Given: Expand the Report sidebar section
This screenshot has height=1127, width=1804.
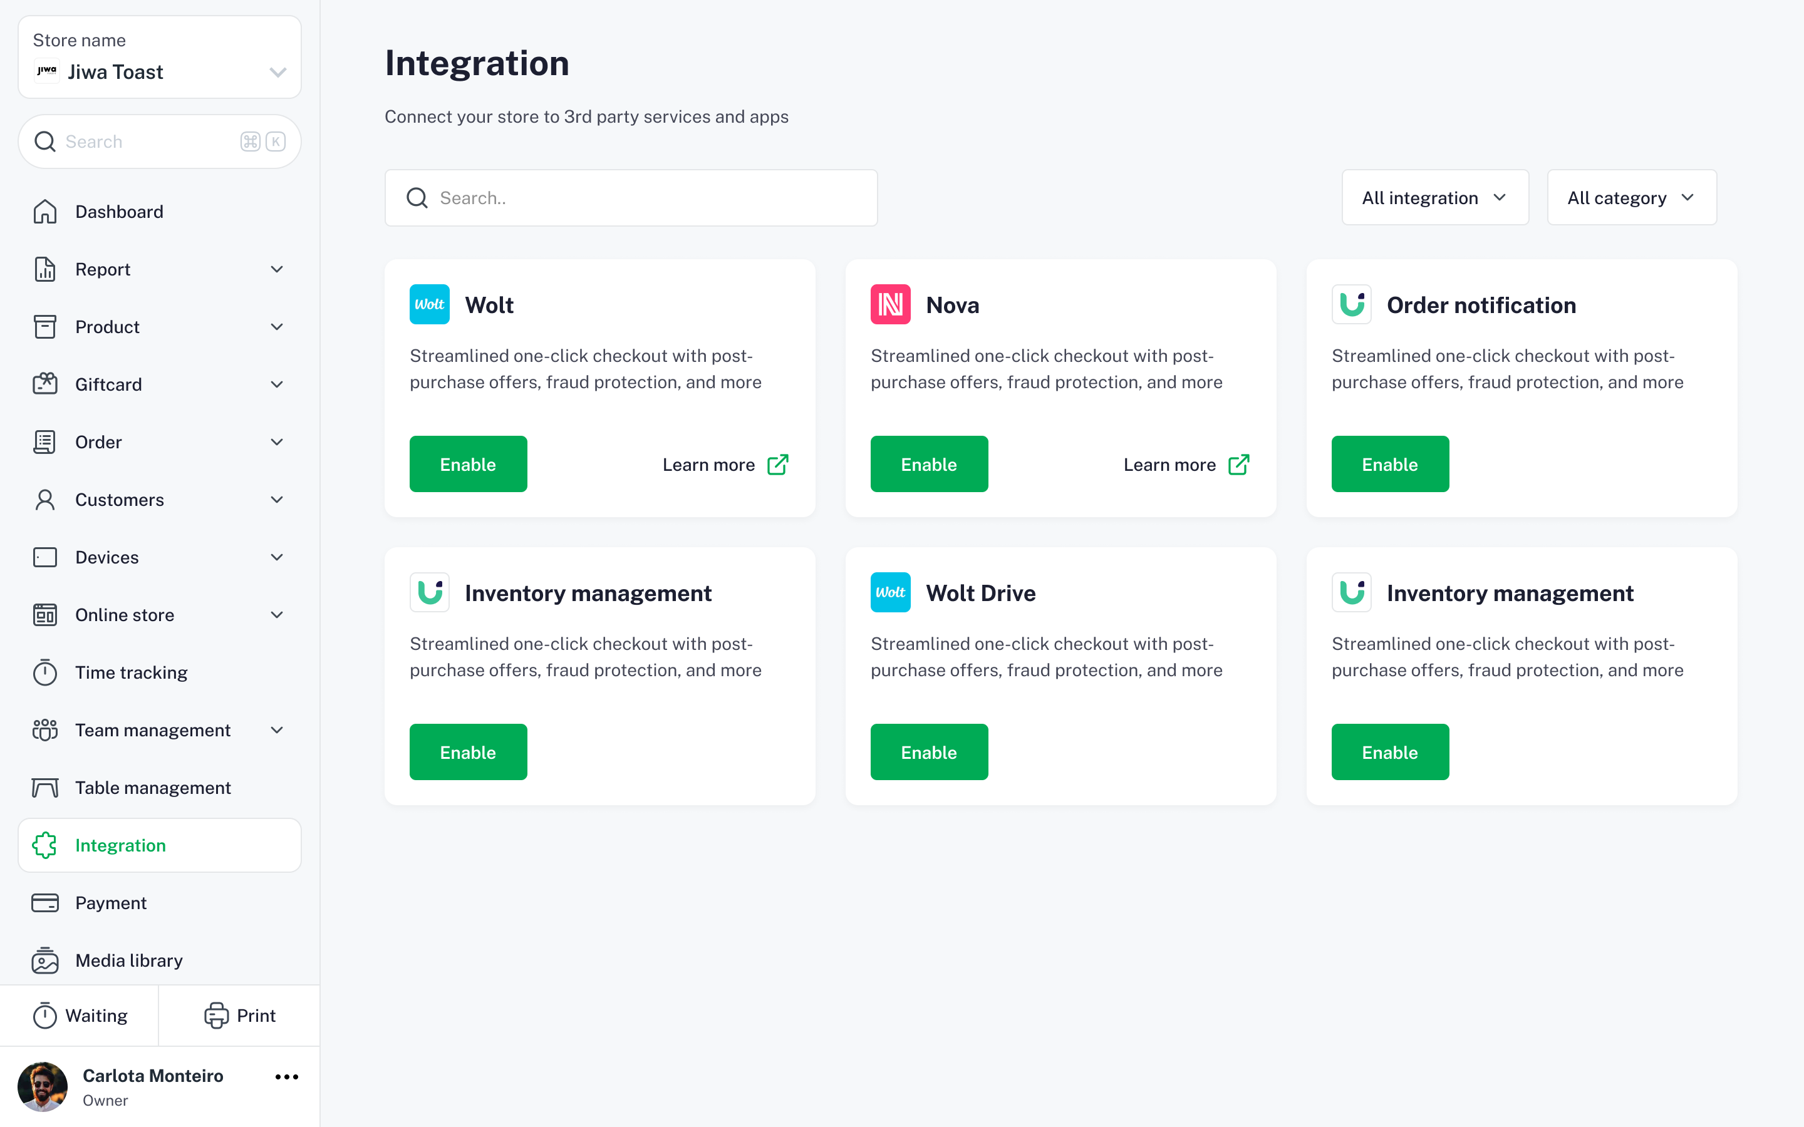Looking at the screenshot, I should pos(277,269).
